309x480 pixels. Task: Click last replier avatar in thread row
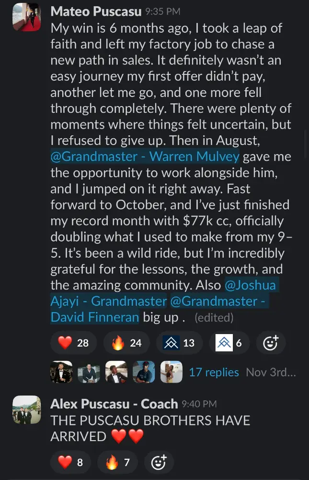pyautogui.click(x=171, y=372)
